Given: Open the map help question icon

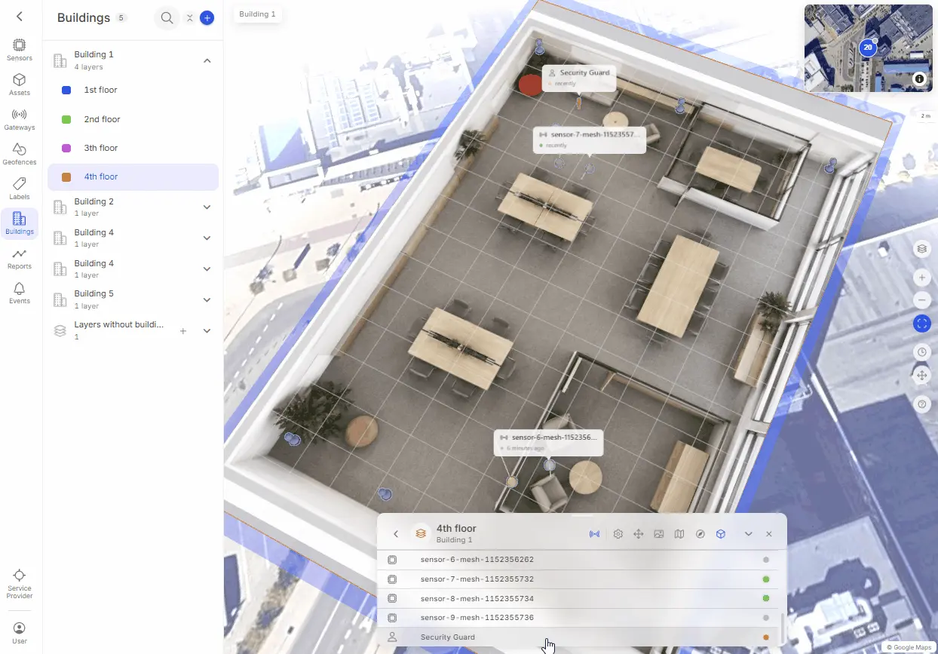Looking at the screenshot, I should tap(921, 404).
